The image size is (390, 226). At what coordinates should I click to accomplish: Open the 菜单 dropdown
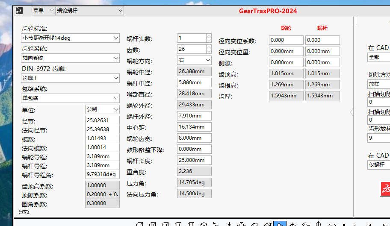[43, 11]
